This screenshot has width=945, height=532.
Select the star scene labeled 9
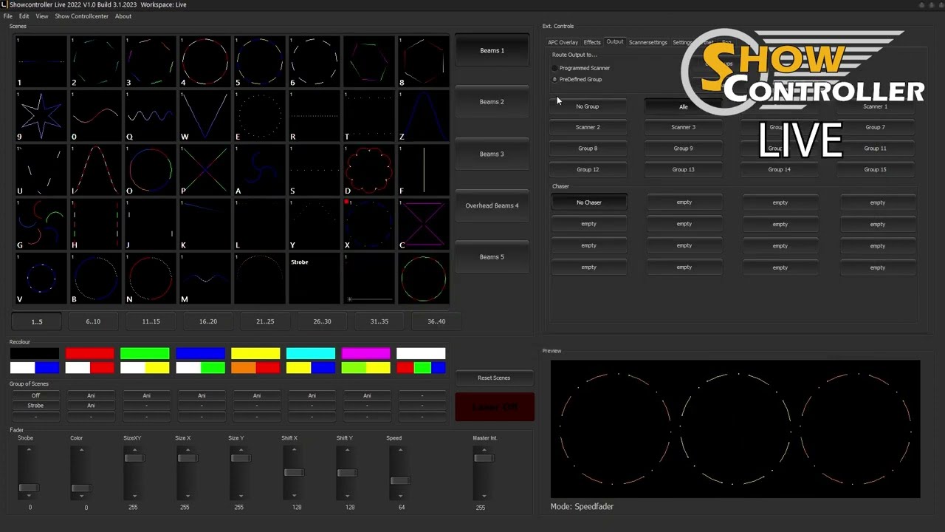(x=41, y=115)
